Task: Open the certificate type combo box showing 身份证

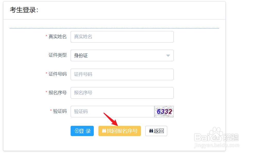Action: (122, 55)
